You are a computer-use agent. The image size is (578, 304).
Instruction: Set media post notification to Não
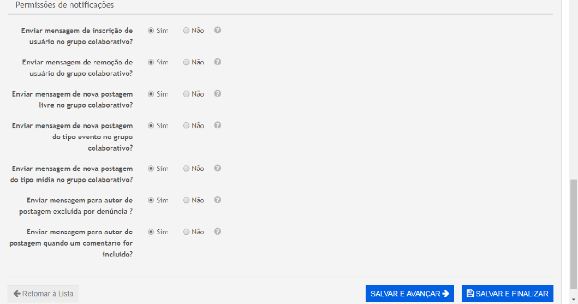coord(186,169)
